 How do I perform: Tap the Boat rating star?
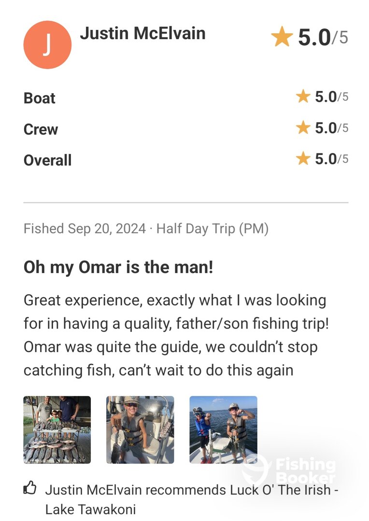(303, 97)
